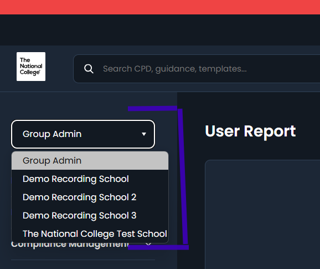Select Group Admin option in list

tap(90, 161)
